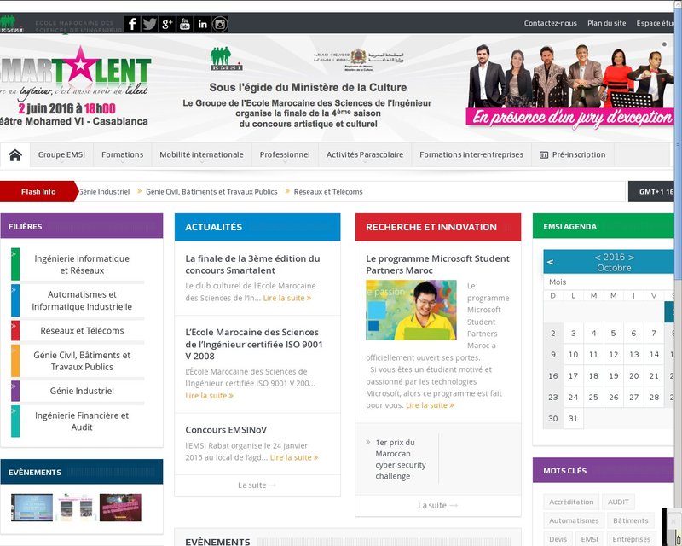This screenshot has width=682, height=546.
Task: Click Lire la suite for Smartalent article
Action: pos(287,298)
